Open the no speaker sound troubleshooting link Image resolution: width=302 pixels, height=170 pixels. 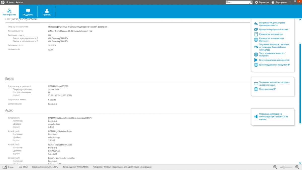(x=274, y=116)
